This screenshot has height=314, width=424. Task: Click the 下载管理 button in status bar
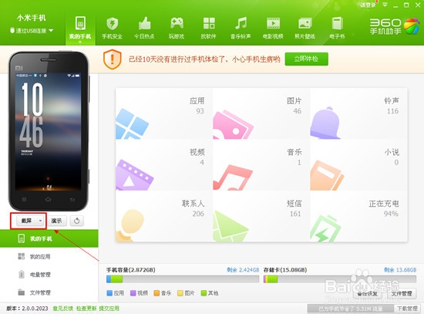(407, 309)
